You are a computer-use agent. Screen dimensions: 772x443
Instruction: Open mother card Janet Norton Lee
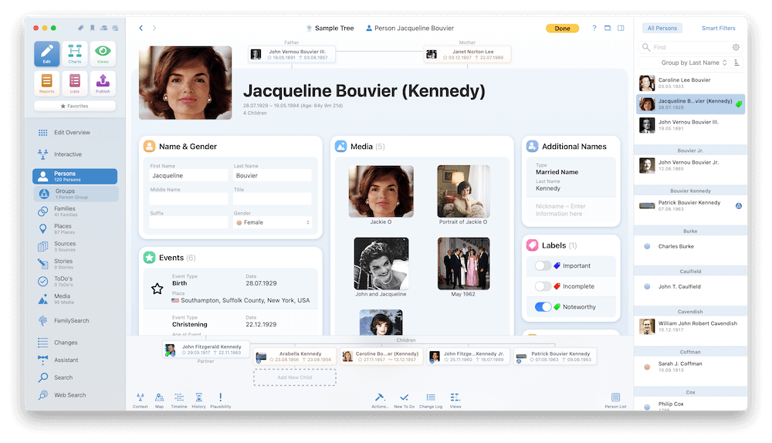tap(467, 54)
